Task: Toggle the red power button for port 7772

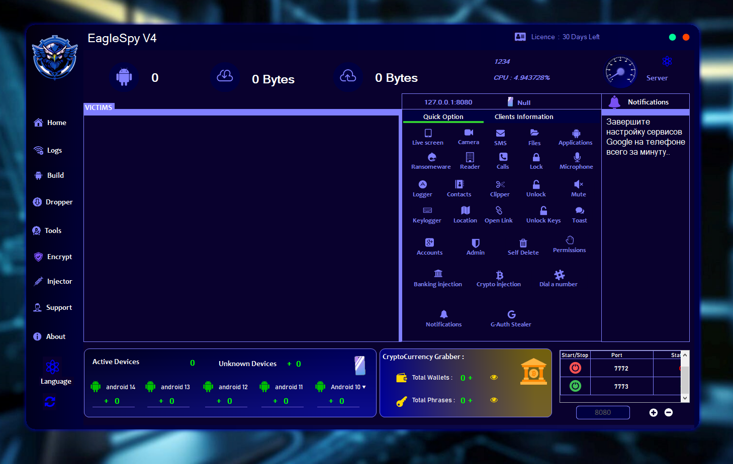Action: (575, 368)
